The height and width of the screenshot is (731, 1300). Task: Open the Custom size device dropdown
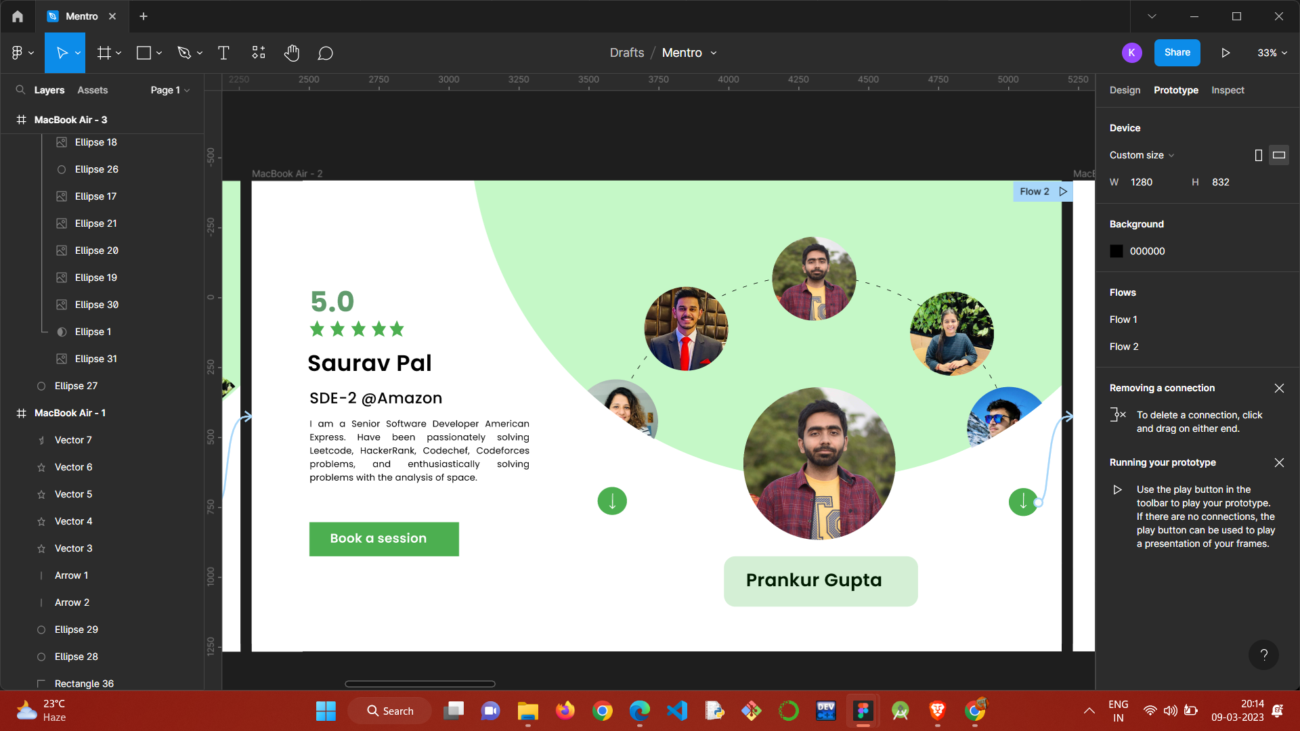(x=1142, y=155)
